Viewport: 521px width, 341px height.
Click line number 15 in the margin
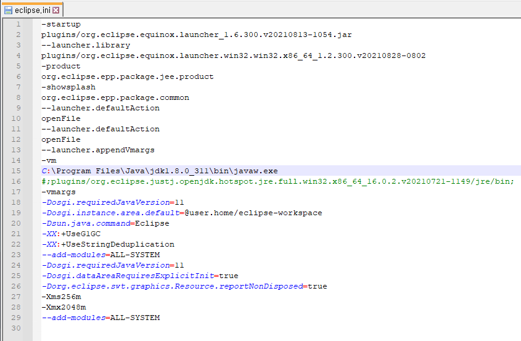16,171
